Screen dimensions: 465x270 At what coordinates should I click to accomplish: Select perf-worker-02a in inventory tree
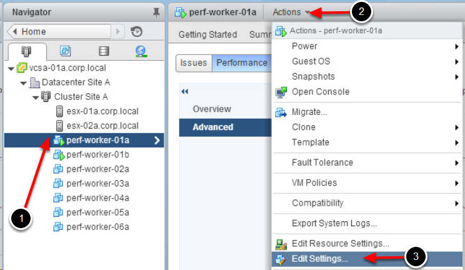[98, 169]
